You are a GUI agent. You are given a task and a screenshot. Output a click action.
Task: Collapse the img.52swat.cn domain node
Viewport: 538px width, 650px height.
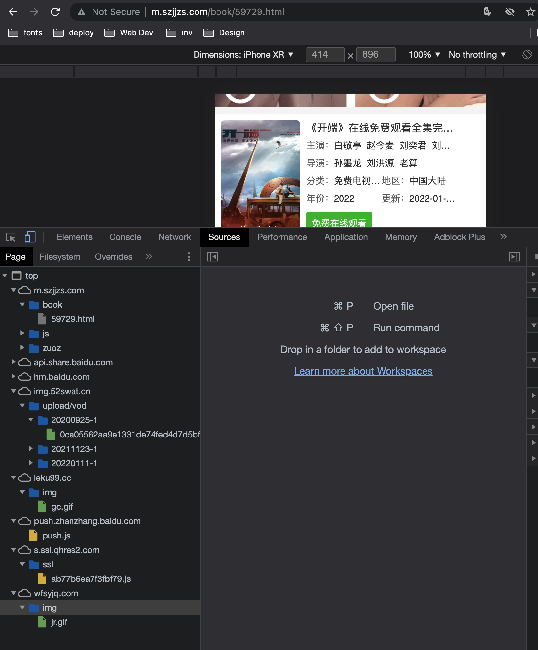tap(13, 391)
